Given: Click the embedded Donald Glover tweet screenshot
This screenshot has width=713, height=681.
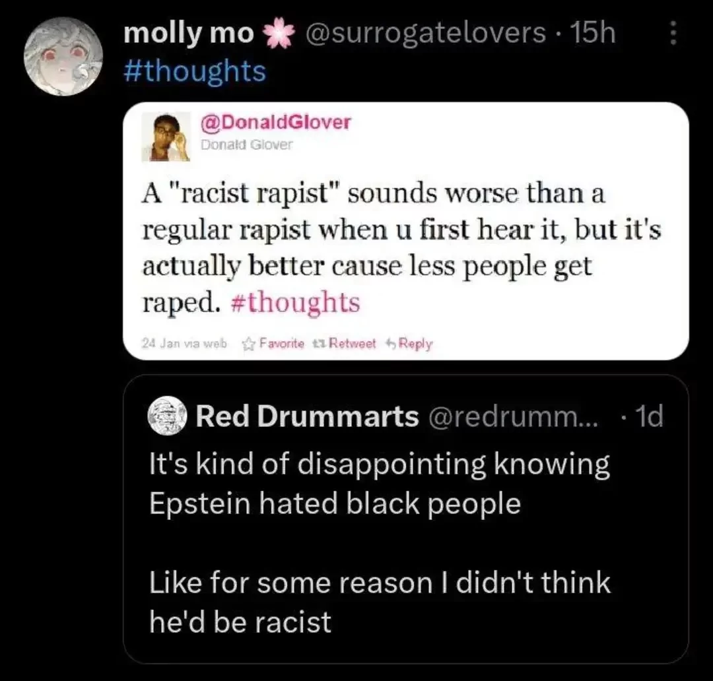Looking at the screenshot, I should coord(407,231).
